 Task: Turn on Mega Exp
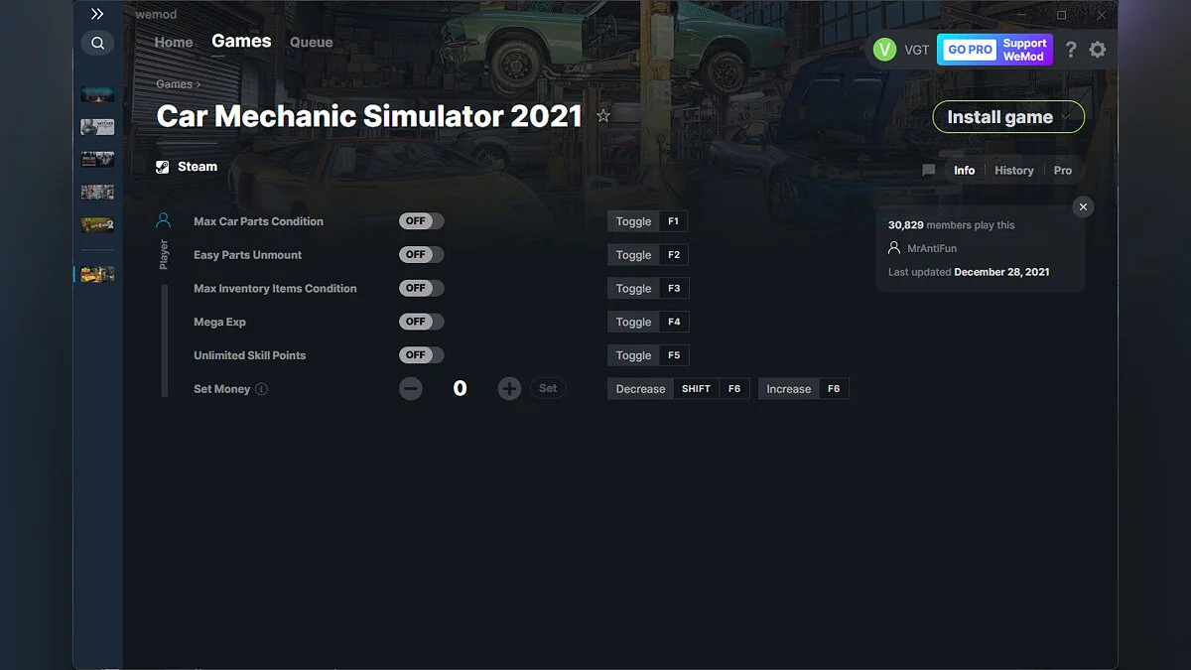[x=421, y=321]
